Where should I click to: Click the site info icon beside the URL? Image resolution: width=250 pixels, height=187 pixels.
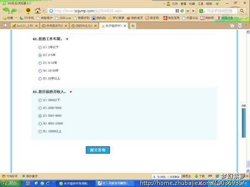click(51, 11)
